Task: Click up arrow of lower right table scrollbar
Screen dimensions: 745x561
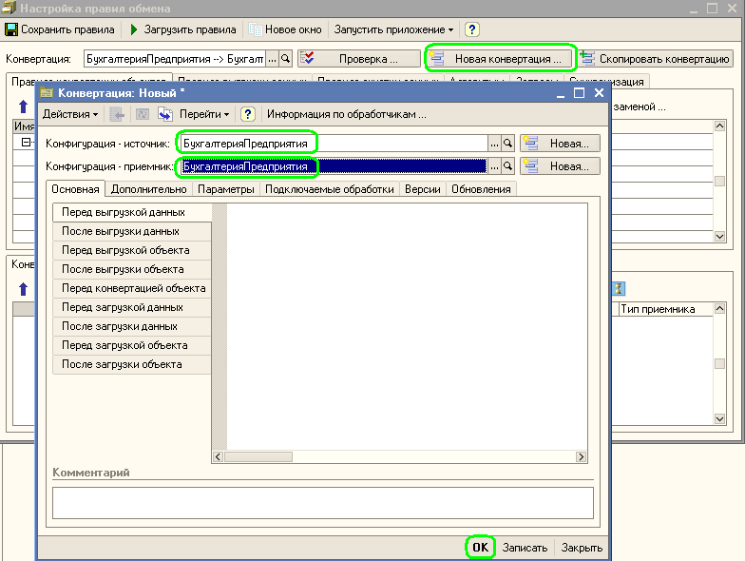Action: (719, 309)
